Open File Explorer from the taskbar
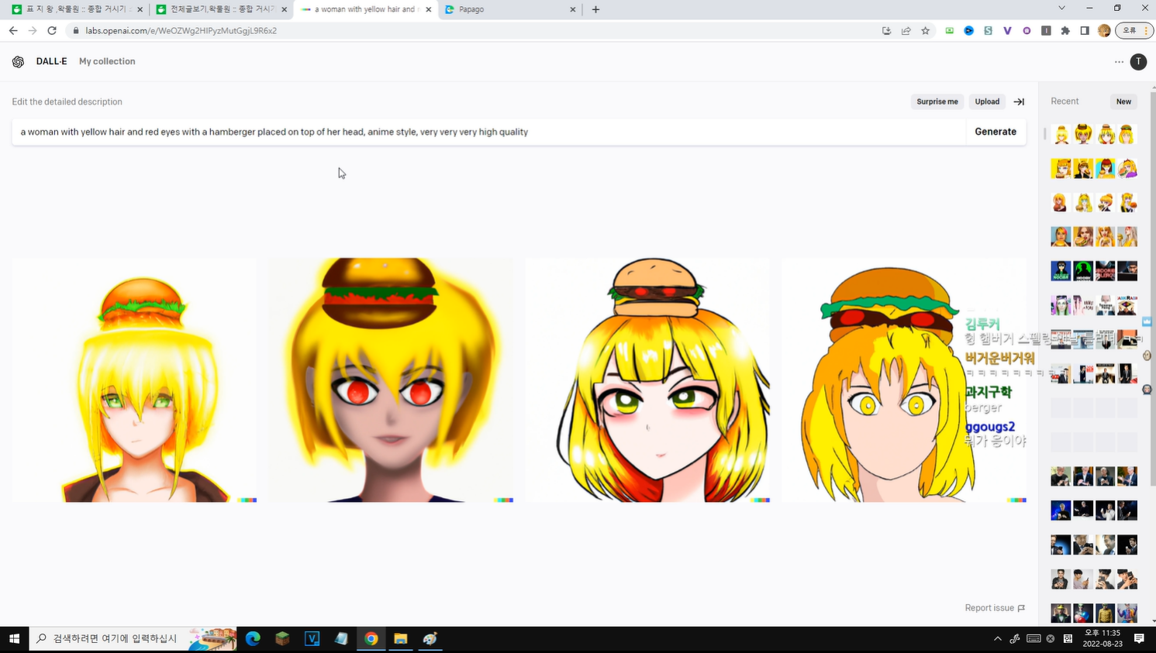This screenshot has width=1156, height=653. click(401, 638)
